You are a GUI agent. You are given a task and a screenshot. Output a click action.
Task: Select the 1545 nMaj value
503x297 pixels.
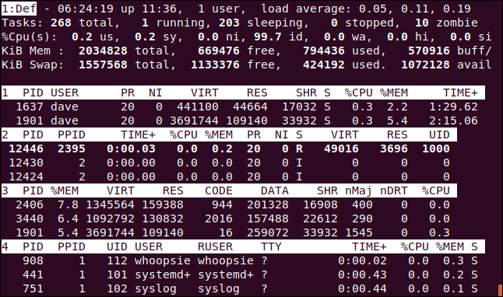pyautogui.click(x=359, y=232)
